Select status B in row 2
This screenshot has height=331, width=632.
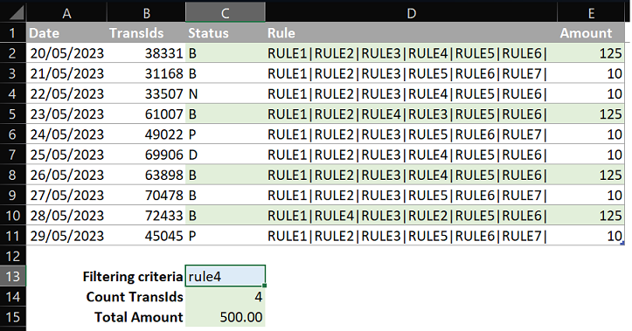(x=226, y=52)
